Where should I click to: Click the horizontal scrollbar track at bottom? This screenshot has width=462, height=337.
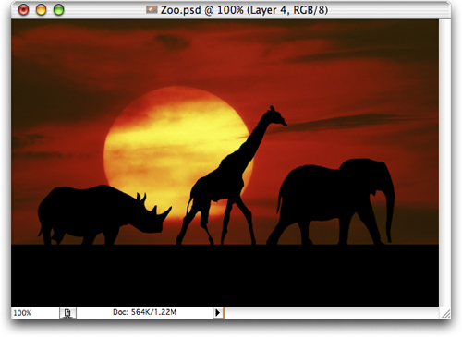tap(332, 313)
